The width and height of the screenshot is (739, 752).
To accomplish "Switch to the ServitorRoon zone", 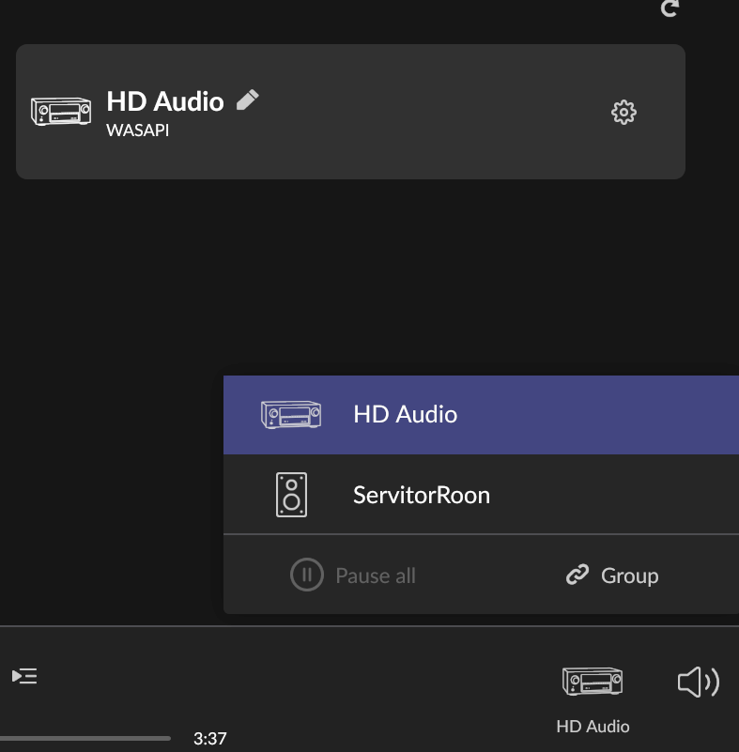I will [421, 495].
